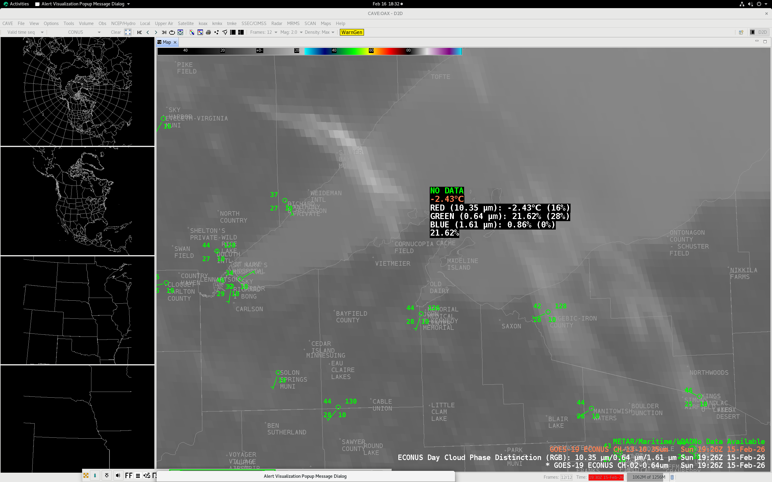The width and height of the screenshot is (772, 482).
Task: Jump to the last frame
Action: tap(164, 32)
